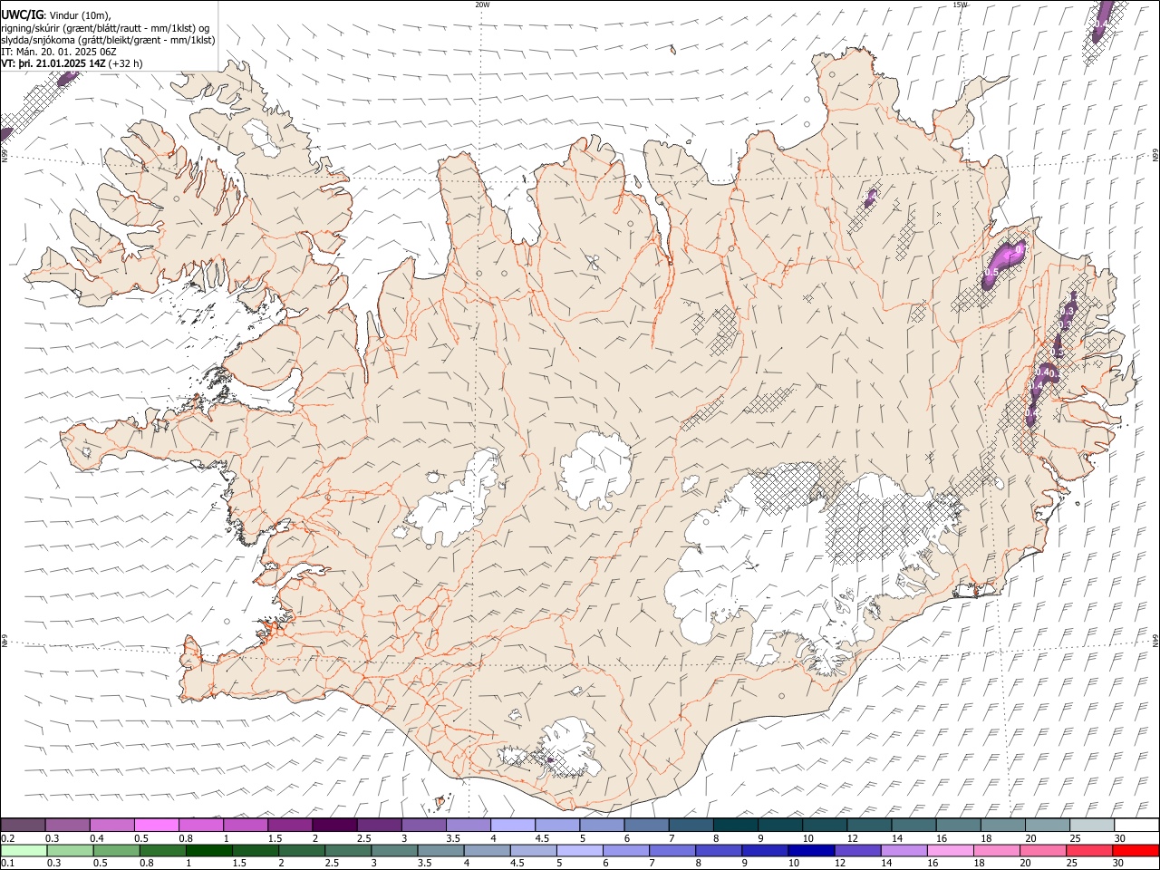This screenshot has width=1160, height=870.
Task: Click the initial time 'Mán. 20. 01. 2025 06Z'
Action: coord(66,52)
